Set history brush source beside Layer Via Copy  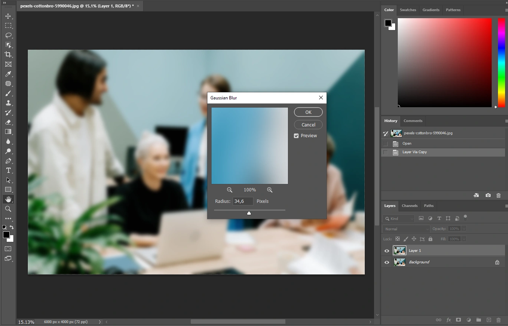(x=386, y=152)
